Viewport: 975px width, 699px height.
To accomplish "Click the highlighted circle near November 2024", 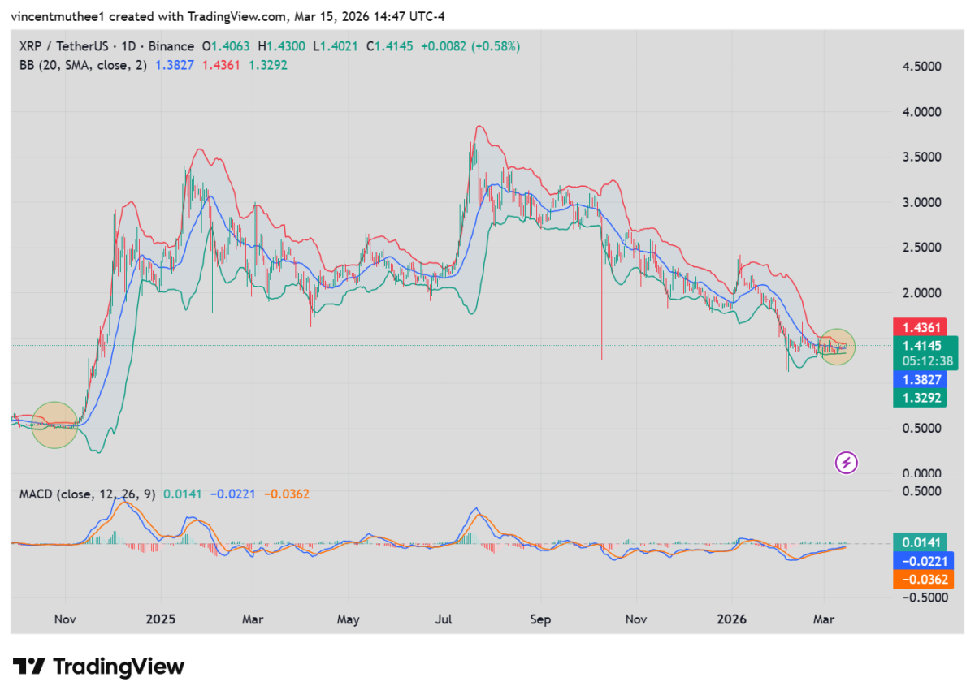I will coord(54,425).
